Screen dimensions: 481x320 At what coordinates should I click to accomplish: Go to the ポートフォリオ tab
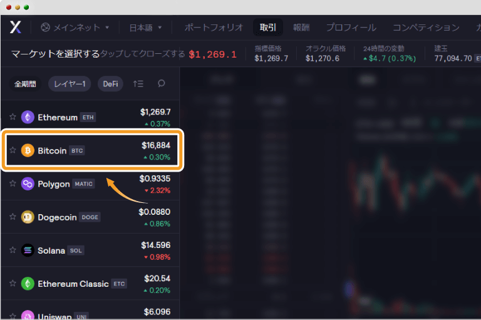pyautogui.click(x=214, y=28)
